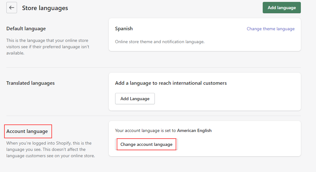Image resolution: width=316 pixels, height=172 pixels.
Task: Click the Change account language button
Action: [x=146, y=144]
